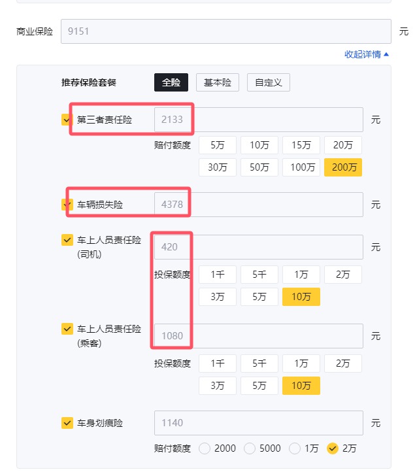Disable the 车身划痕险 checkbox
The height and width of the screenshot is (472, 415).
tap(67, 423)
